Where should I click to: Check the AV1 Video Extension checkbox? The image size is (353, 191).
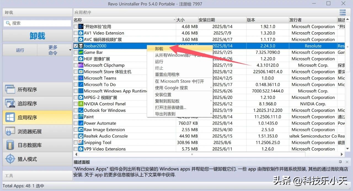[x=76, y=33]
